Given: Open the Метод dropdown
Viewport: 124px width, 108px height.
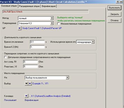Looking at the screenshot, I should tap(52, 18).
